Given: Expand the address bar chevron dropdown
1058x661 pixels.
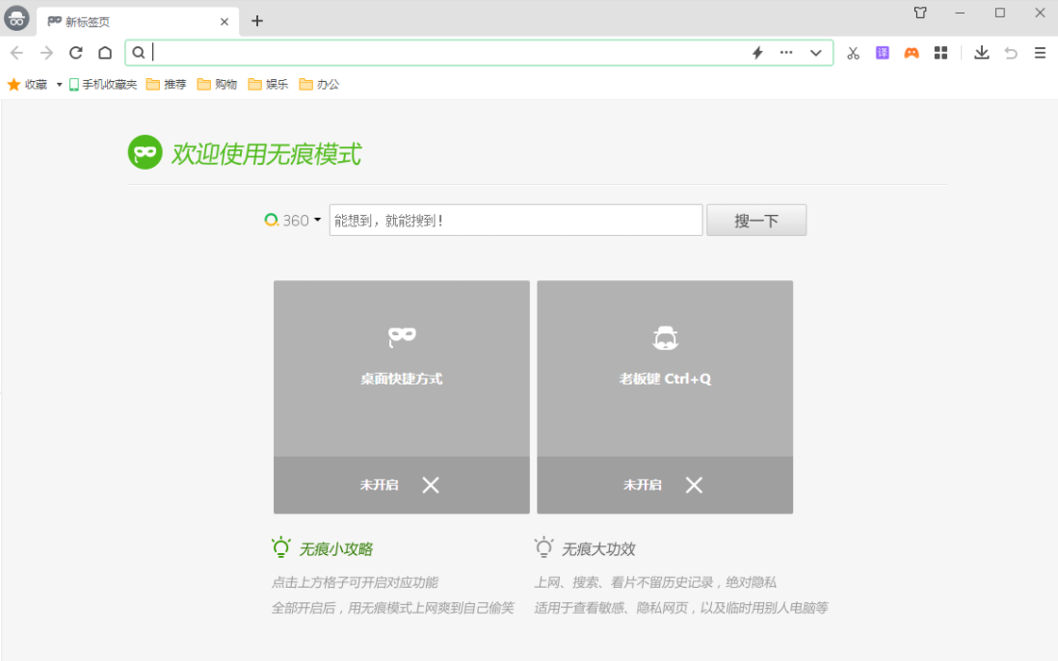Looking at the screenshot, I should (x=815, y=53).
